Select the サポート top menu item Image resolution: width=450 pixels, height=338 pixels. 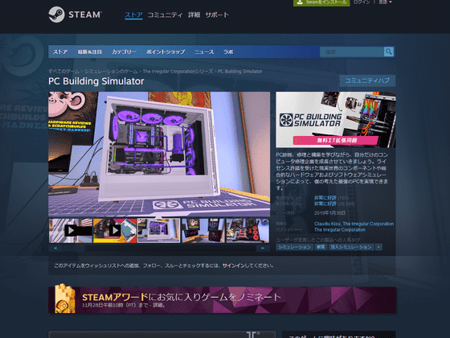217,15
